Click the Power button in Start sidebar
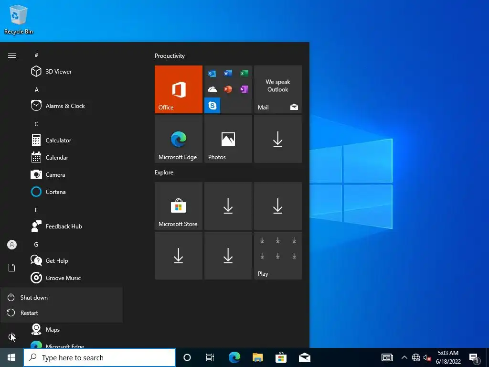489x367 pixels. 12,337
